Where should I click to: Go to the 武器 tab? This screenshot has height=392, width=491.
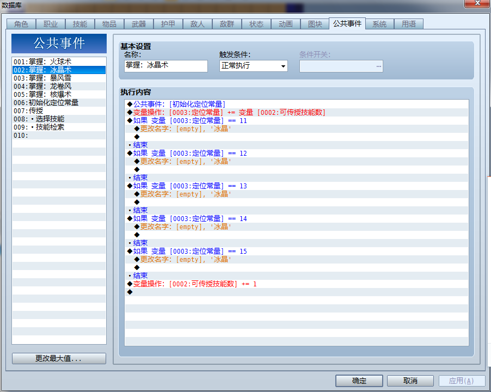[x=139, y=24]
